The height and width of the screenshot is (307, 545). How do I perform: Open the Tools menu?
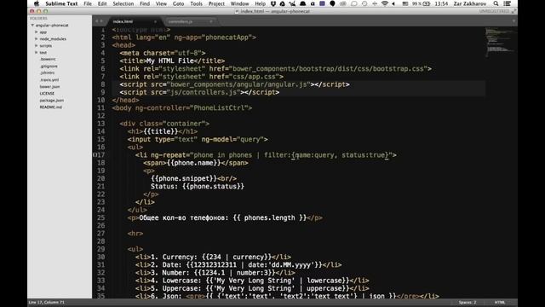pyautogui.click(x=197, y=3)
